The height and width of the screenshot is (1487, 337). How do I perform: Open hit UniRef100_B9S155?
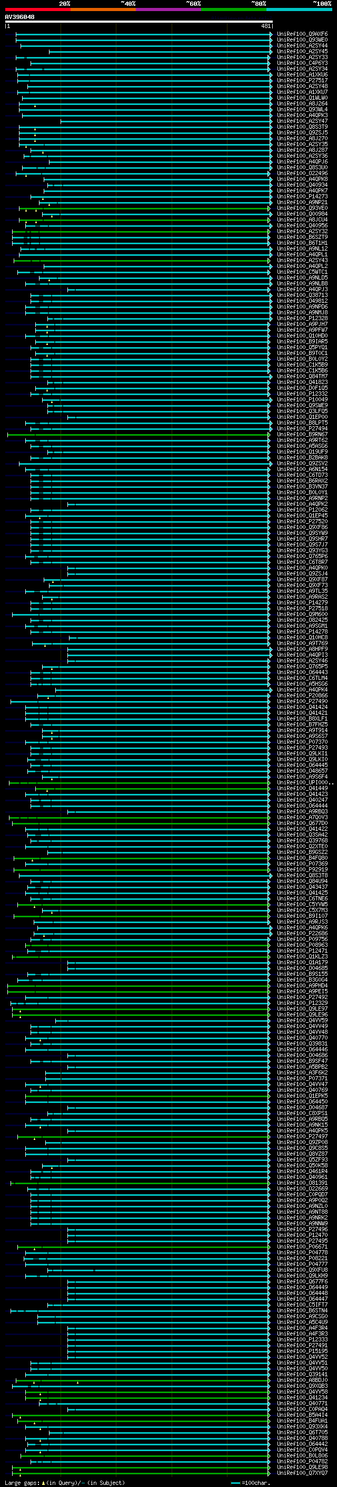pos(302,974)
